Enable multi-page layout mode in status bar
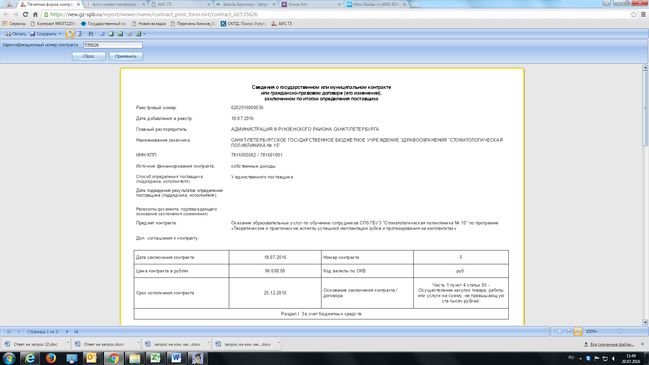Viewport: 649px width, 365px height. (578, 332)
